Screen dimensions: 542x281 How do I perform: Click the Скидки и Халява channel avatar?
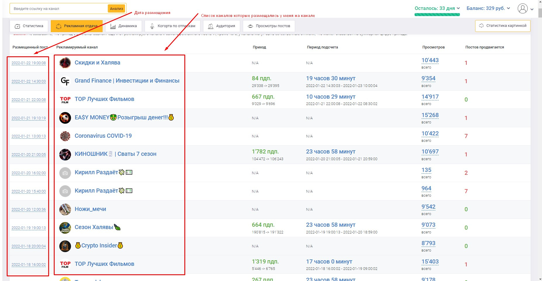pos(65,63)
